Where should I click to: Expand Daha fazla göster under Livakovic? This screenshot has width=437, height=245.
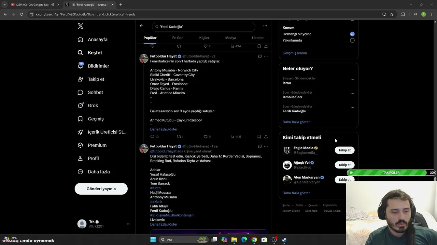pyautogui.click(x=164, y=225)
